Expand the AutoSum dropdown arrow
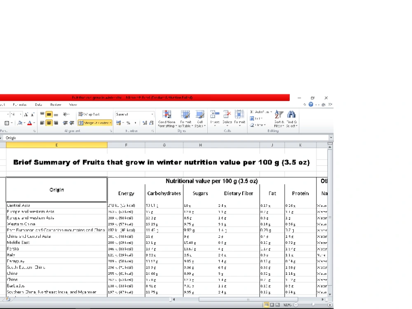412x309 pixels. 271,112
